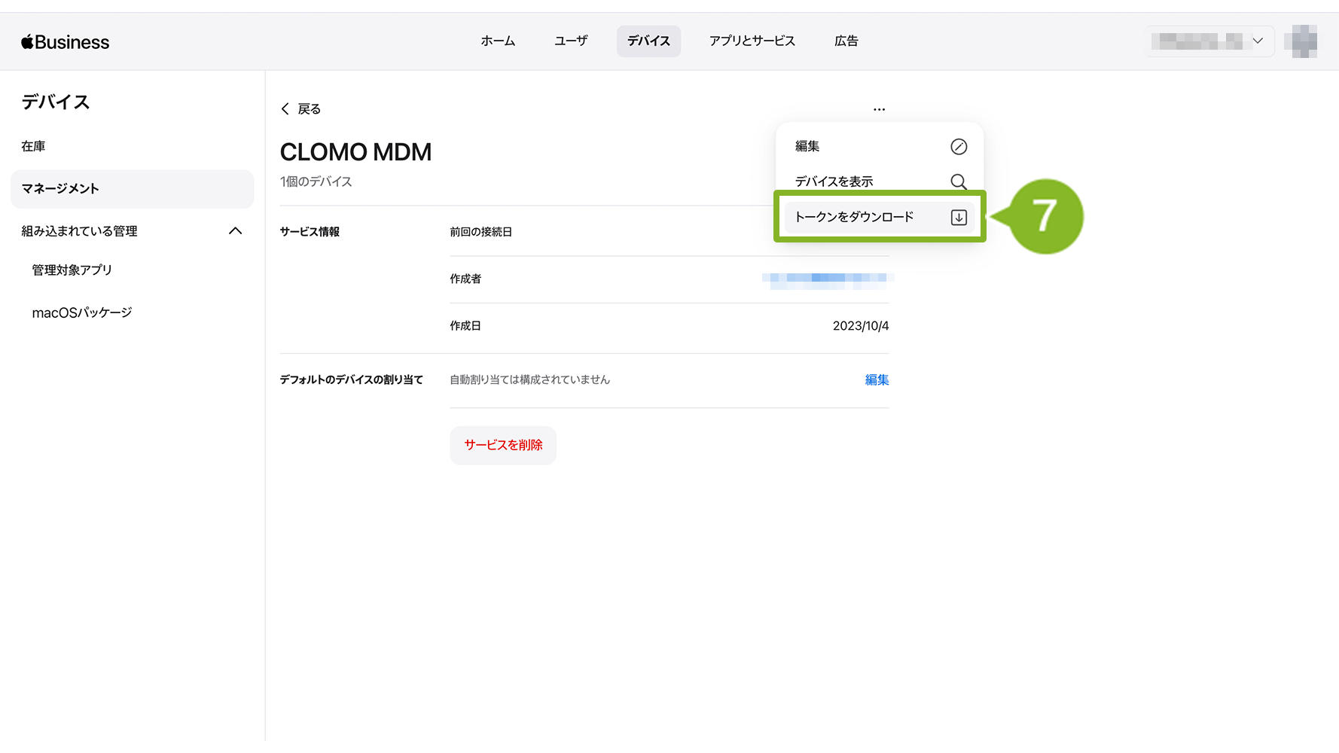Open the 広告 tab
Image resolution: width=1339 pixels, height=753 pixels.
846,41
